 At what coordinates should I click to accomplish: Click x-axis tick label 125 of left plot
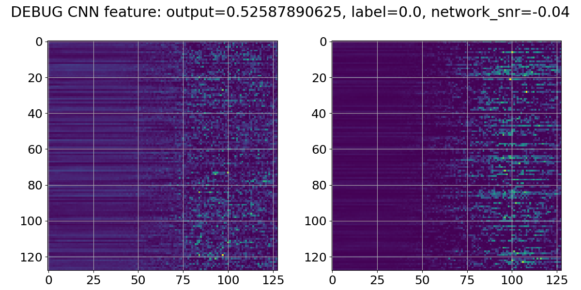point(273,280)
